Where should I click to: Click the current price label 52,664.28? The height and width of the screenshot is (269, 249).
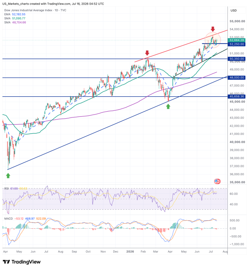point(237,40)
